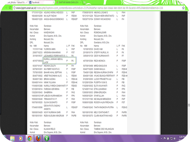
Task: Click the volume speaker tray icon
Action: click(x=175, y=138)
